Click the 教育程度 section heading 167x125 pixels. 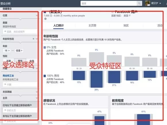[x=118, y=101]
